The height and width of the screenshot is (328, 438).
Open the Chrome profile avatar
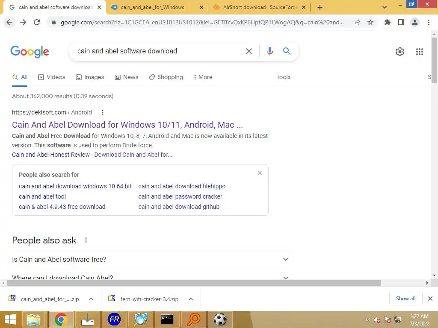pyautogui.click(x=415, y=22)
